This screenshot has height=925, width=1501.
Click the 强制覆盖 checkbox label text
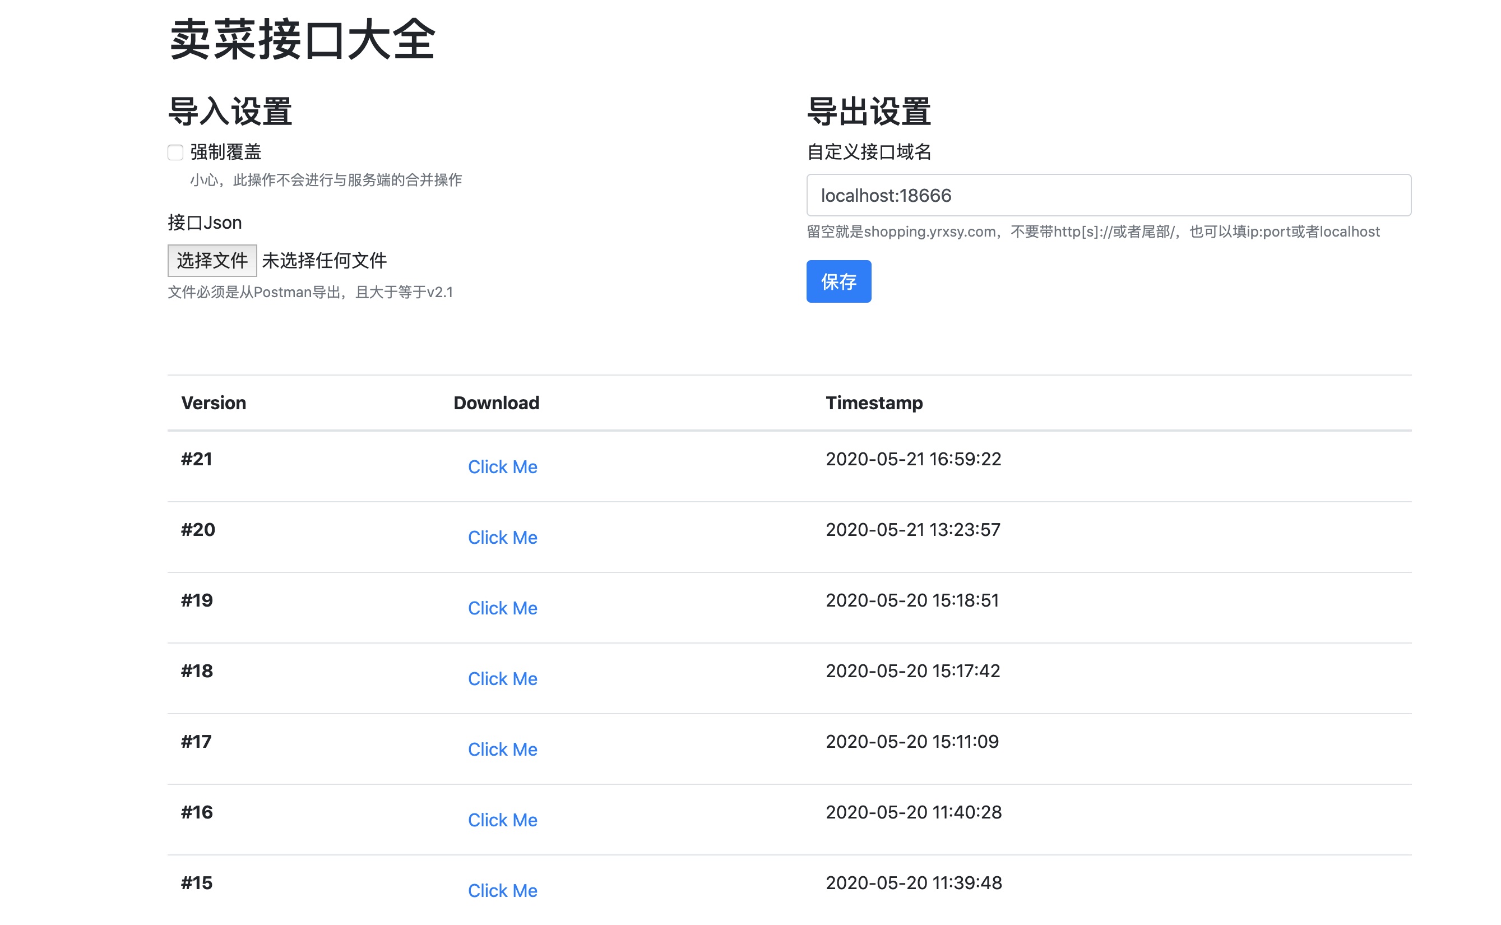tap(226, 152)
